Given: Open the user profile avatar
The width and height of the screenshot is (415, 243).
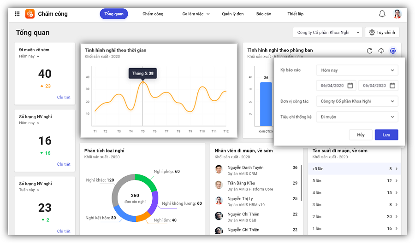Looking at the screenshot, I should pos(397,14).
